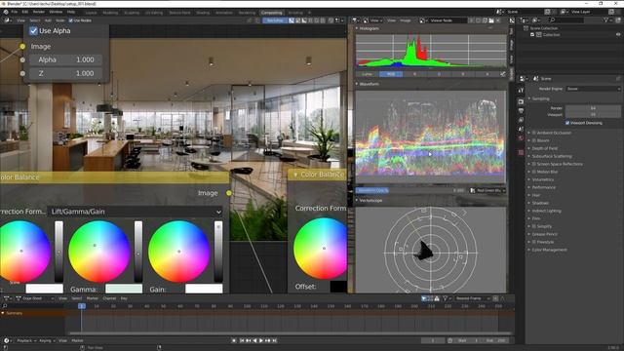Click the Gain white color swatch
The height and width of the screenshot is (351, 624).
pos(204,289)
